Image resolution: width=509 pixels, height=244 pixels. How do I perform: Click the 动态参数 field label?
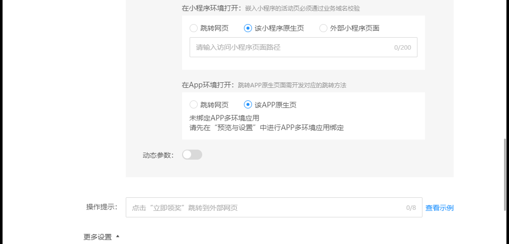point(158,155)
